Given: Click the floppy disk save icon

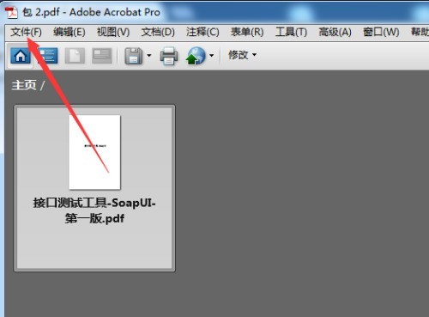Looking at the screenshot, I should 133,56.
